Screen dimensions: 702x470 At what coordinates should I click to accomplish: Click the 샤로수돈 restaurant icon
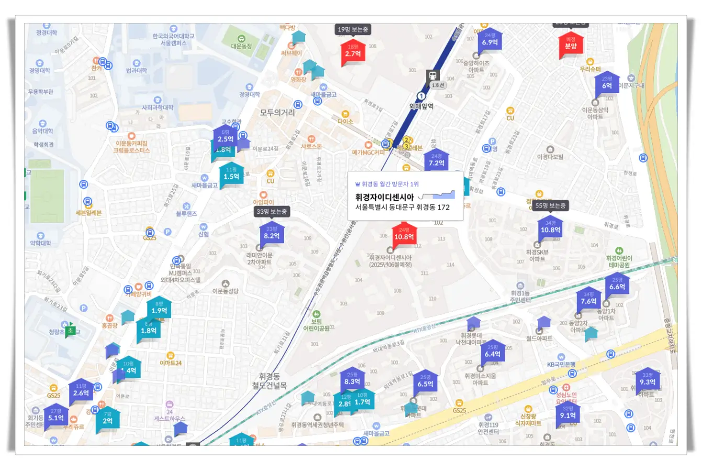tap(311, 139)
